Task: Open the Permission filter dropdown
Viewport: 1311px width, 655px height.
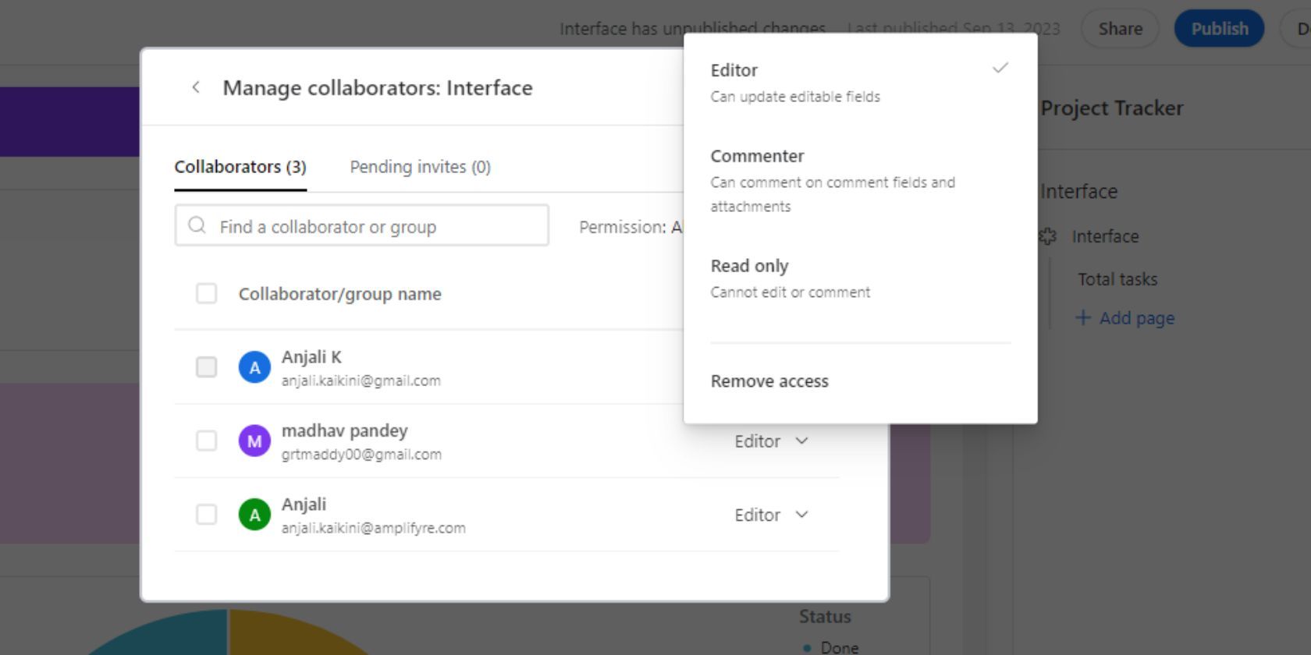Action: pos(629,227)
